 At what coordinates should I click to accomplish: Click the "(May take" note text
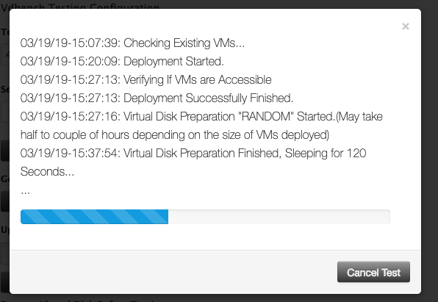(359, 116)
